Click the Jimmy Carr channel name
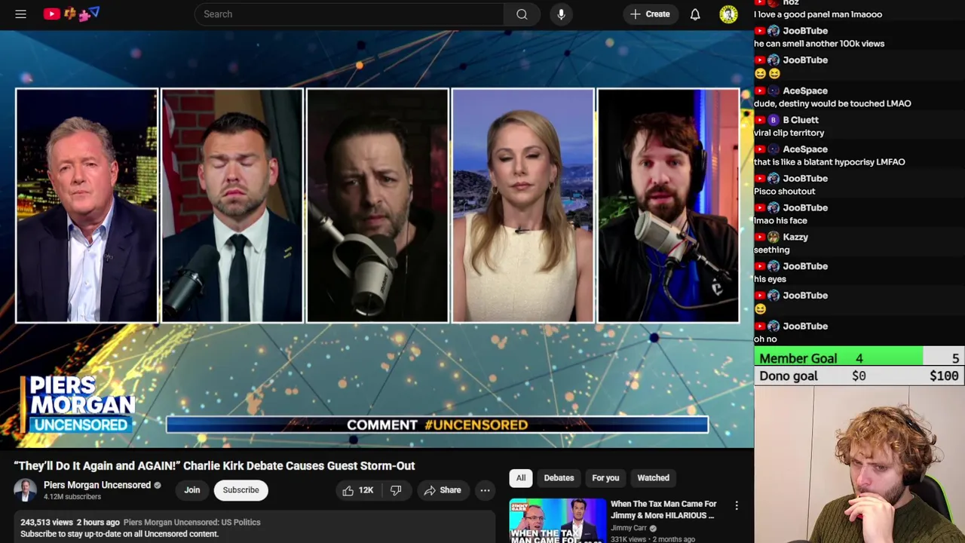965x543 pixels. pyautogui.click(x=629, y=528)
